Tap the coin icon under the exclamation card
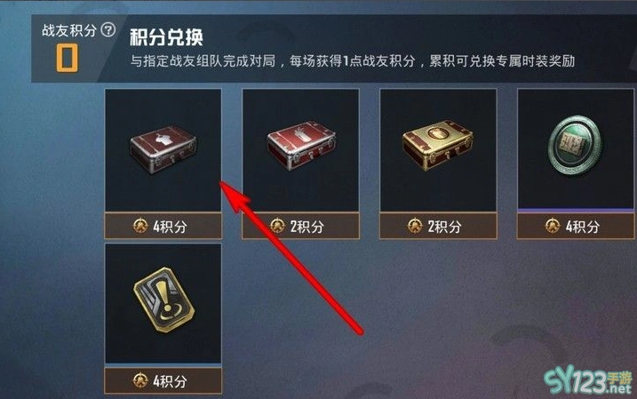 tap(140, 380)
